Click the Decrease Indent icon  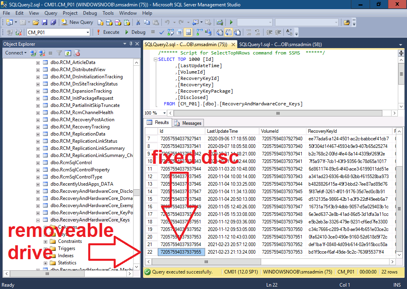[269, 32]
